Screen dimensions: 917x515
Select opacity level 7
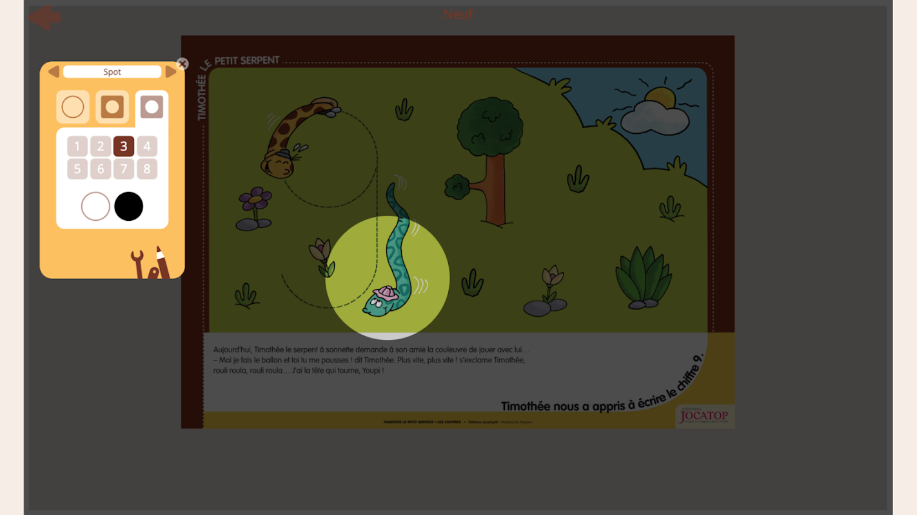pyautogui.click(x=124, y=169)
